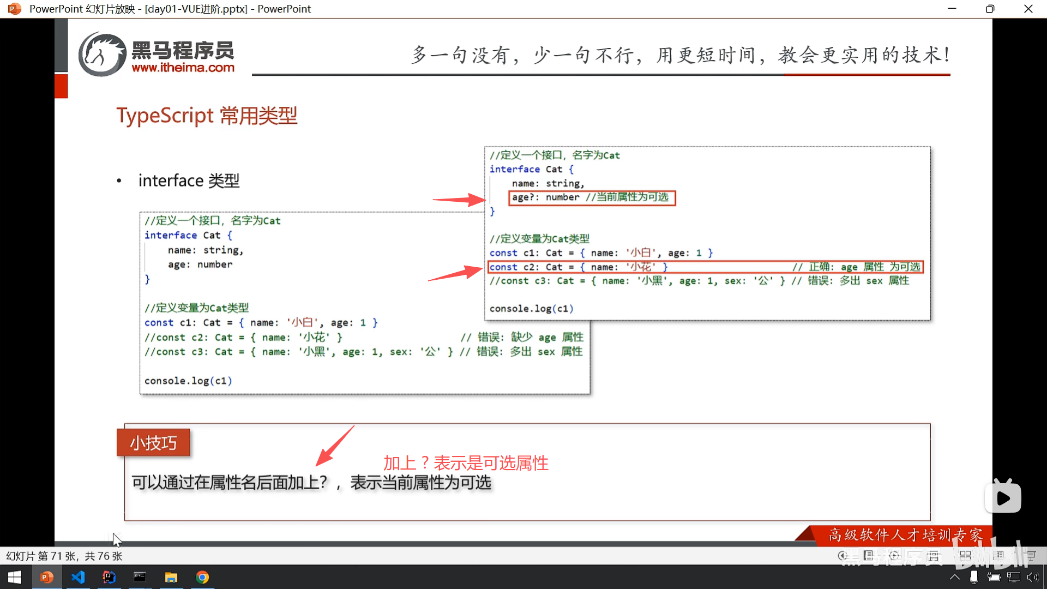
Task: Switch to Normal view icon
Action: (933, 556)
